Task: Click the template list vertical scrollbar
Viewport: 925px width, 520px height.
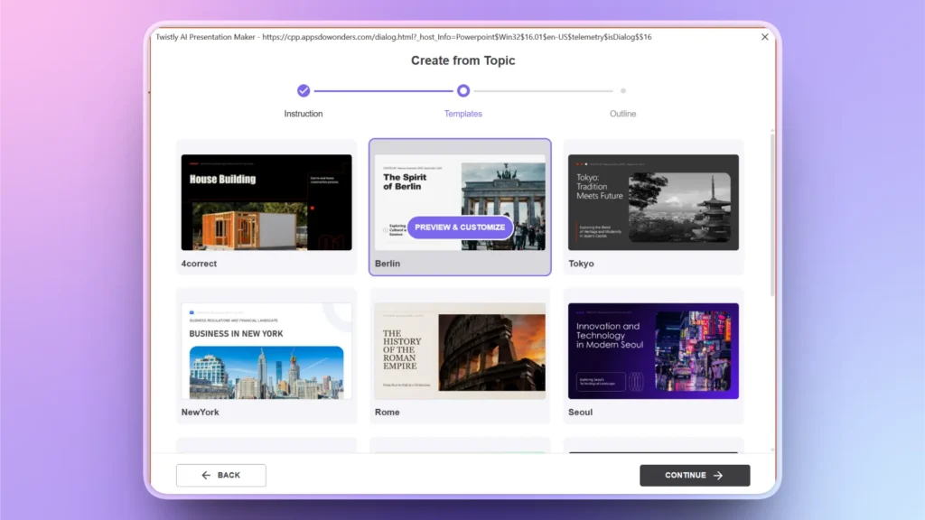Action: (772, 215)
